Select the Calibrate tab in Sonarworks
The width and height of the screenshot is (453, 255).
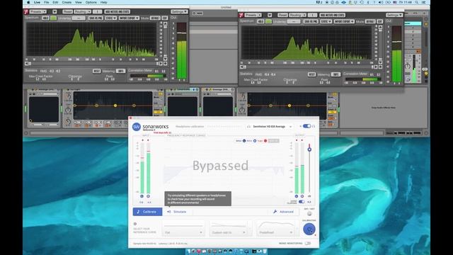pos(147,212)
